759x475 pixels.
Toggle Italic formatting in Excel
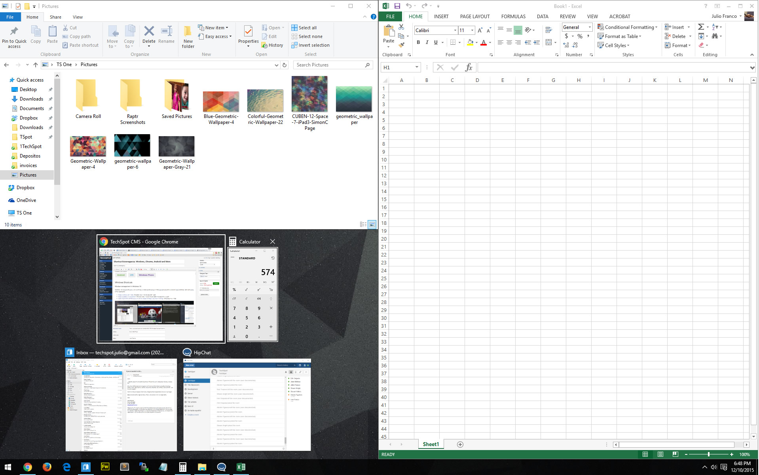(x=427, y=42)
